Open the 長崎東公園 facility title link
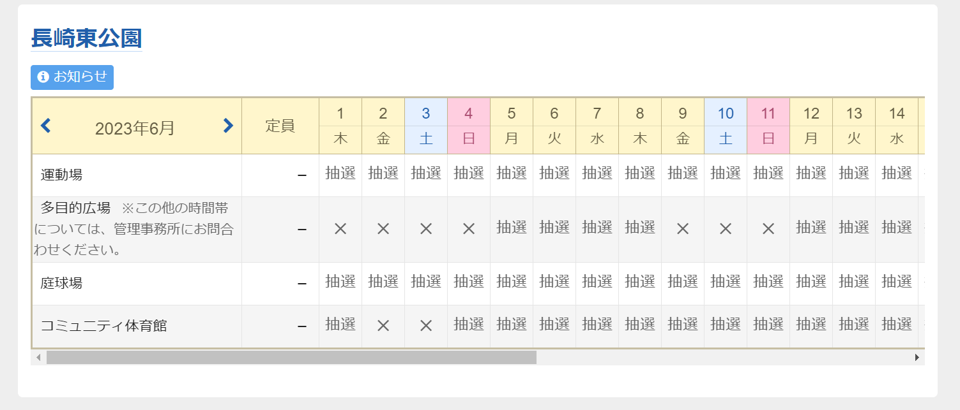 click(86, 38)
